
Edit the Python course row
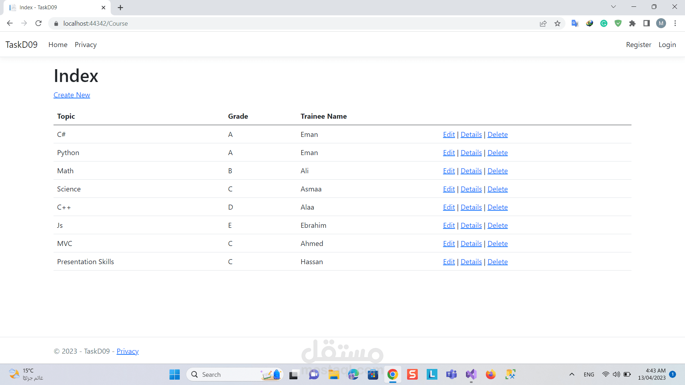click(x=448, y=153)
